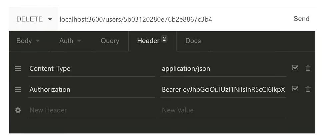This screenshot has height=139, width=322.
Task: Delete the Content-Type header row
Action: (x=308, y=68)
